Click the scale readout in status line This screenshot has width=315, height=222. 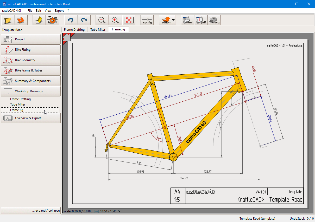[x=92, y=211]
